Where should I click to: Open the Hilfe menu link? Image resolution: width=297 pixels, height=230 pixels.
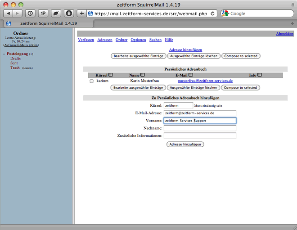[169, 40]
